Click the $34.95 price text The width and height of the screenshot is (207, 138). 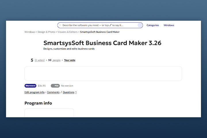click(x=42, y=86)
